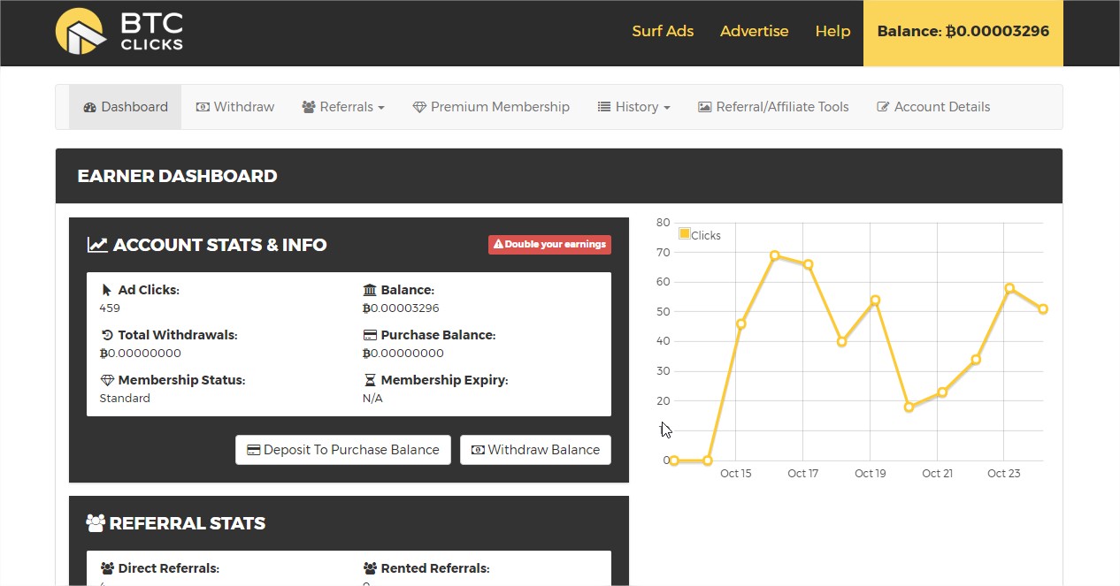The image size is (1120, 586).
Task: Click the money icon on Withdraw Balance button
Action: click(478, 450)
